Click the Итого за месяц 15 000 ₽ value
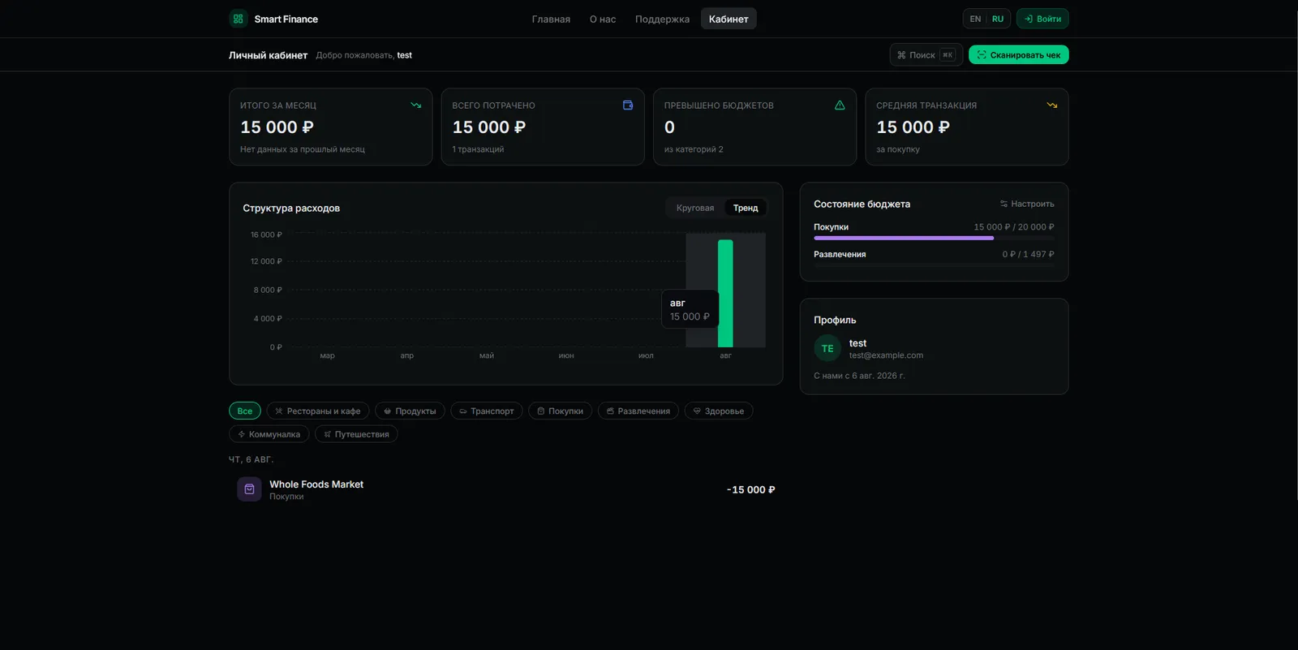This screenshot has height=650, width=1298. (277, 127)
